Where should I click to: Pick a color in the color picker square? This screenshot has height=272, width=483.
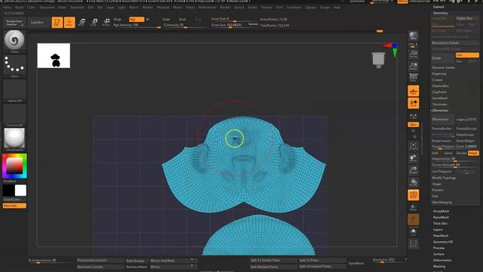click(x=14, y=165)
